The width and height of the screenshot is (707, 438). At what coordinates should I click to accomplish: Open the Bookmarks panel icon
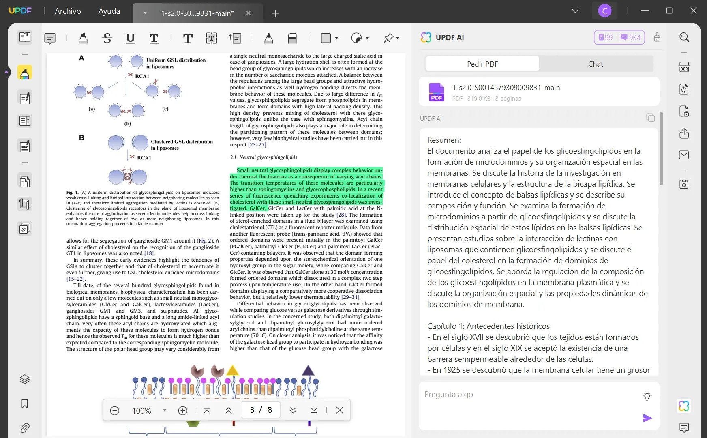(x=25, y=404)
